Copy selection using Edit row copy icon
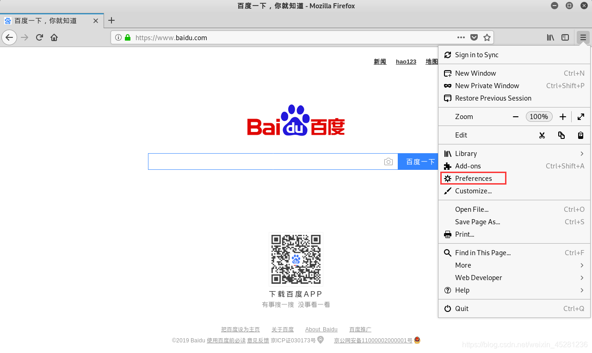Viewport: 592px width, 353px height. click(x=561, y=135)
